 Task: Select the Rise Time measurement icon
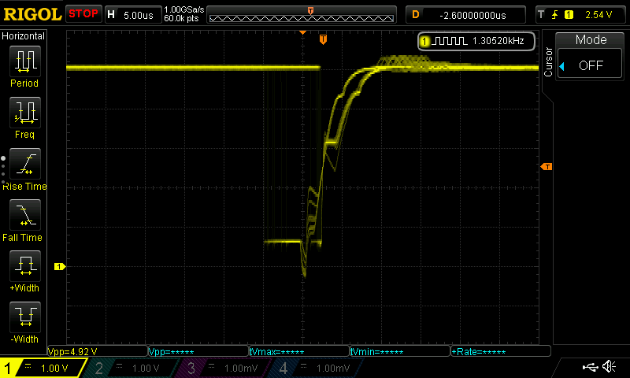coord(25,164)
